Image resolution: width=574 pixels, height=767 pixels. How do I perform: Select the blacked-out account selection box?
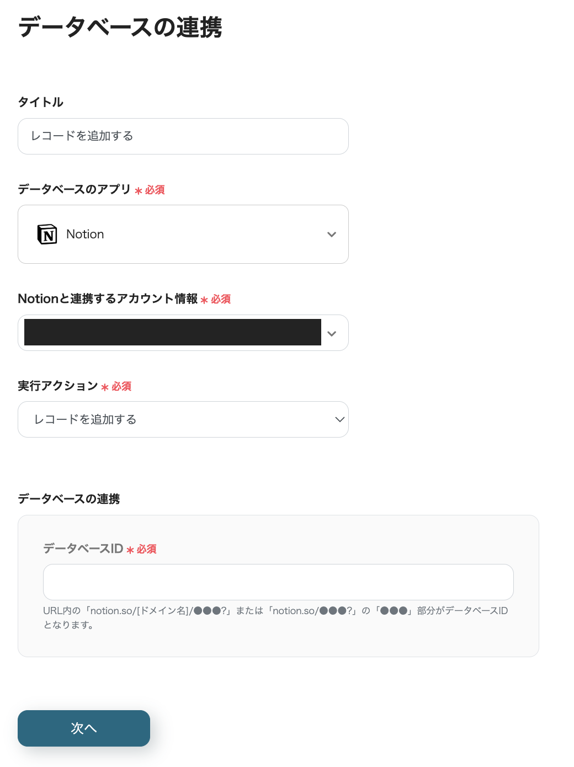click(172, 332)
